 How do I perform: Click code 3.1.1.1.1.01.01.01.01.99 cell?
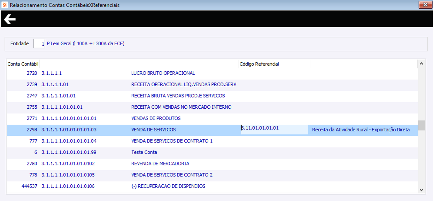[69, 152]
